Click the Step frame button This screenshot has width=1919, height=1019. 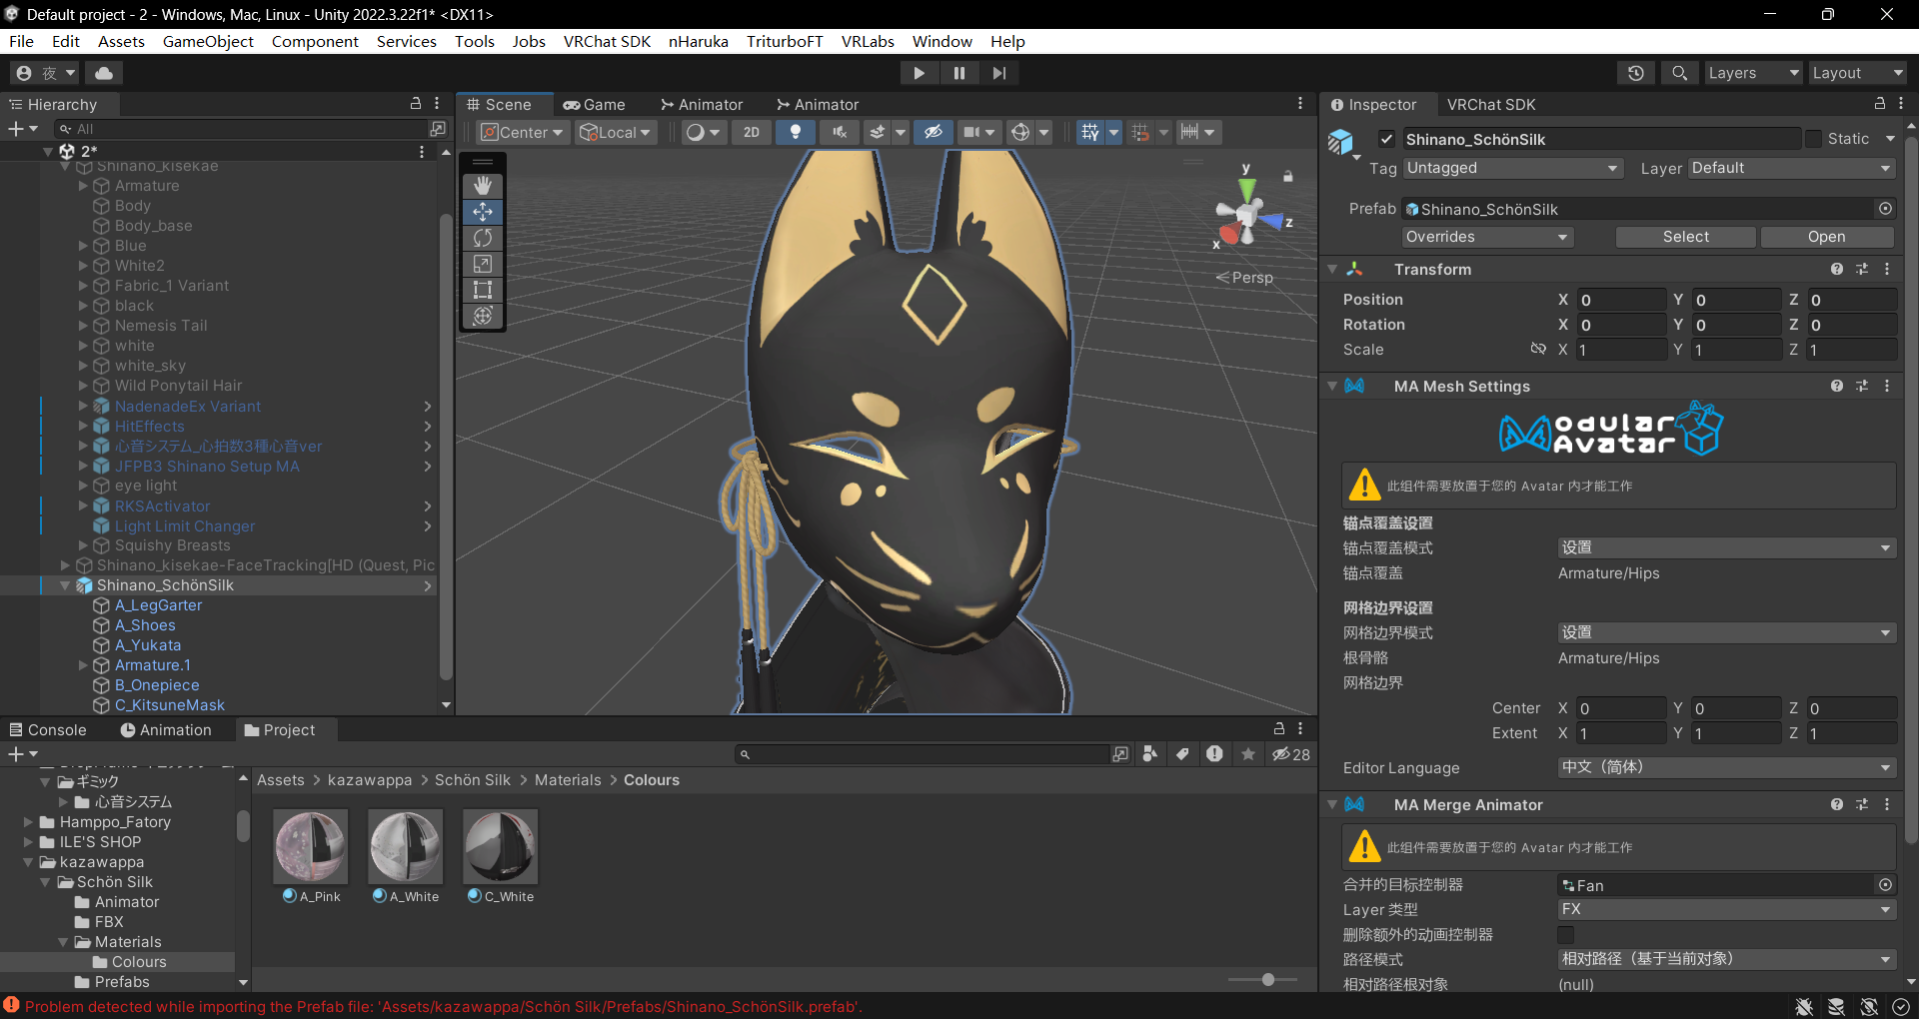coord(999,73)
